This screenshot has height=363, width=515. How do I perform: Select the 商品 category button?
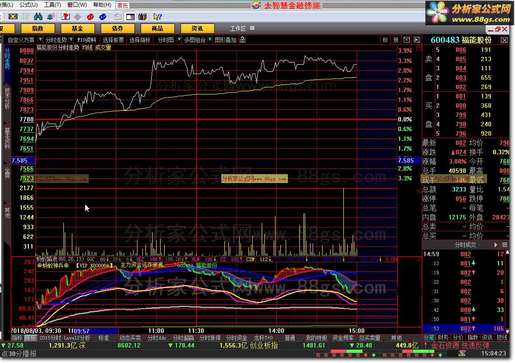pos(157,28)
